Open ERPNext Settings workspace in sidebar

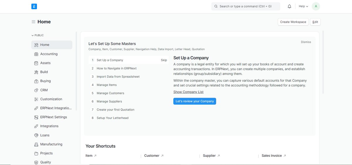point(52,117)
